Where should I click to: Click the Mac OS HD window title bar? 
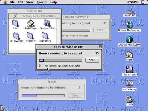pyautogui.click(x=34, y=11)
